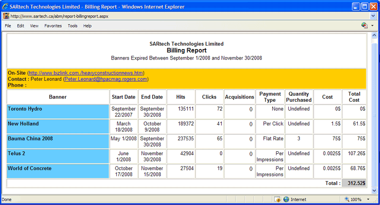The height and width of the screenshot is (205, 380).
Task: Minimize the Internet Explorer window
Action: coord(355,7)
